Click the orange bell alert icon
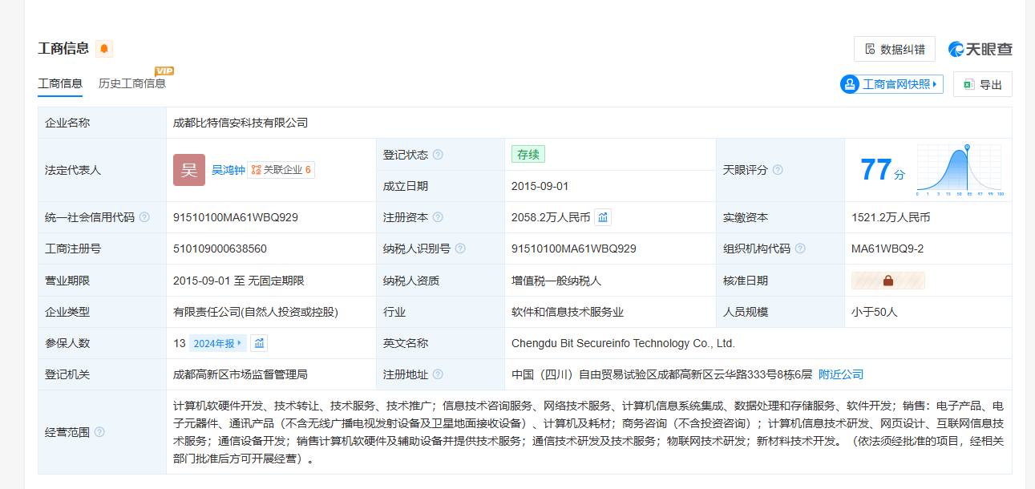The height and width of the screenshot is (489, 1035). coord(104,49)
